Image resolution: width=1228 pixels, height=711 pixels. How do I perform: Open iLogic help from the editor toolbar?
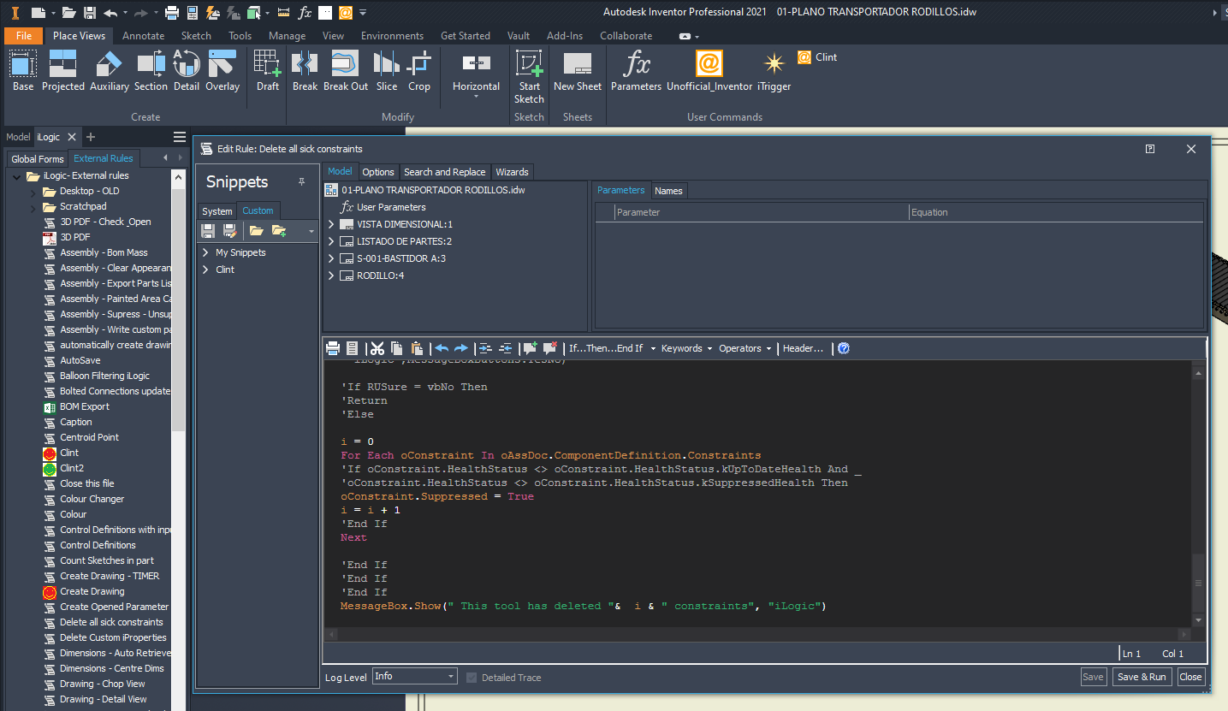[843, 348]
